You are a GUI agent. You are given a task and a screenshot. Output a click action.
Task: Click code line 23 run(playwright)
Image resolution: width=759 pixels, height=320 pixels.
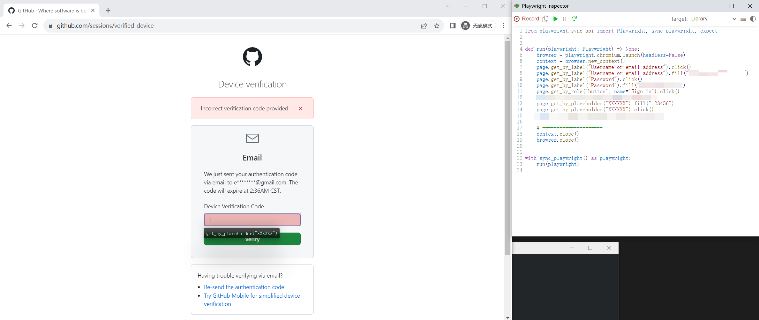[558, 164]
